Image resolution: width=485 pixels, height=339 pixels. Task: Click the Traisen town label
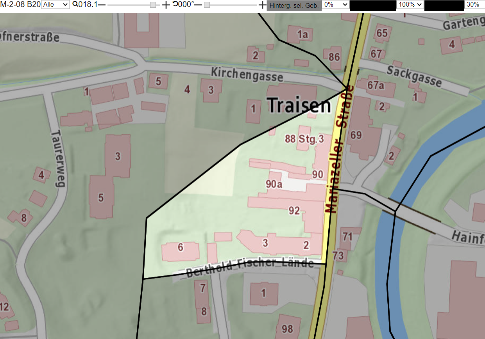pos(299,105)
